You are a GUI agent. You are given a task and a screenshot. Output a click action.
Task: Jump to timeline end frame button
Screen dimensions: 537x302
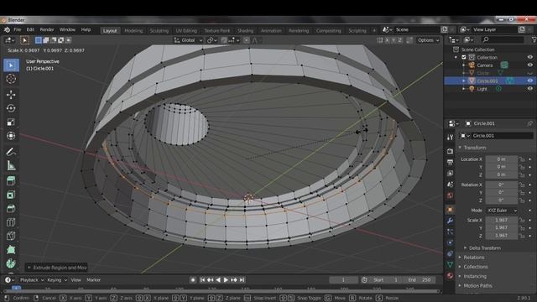[242, 280]
